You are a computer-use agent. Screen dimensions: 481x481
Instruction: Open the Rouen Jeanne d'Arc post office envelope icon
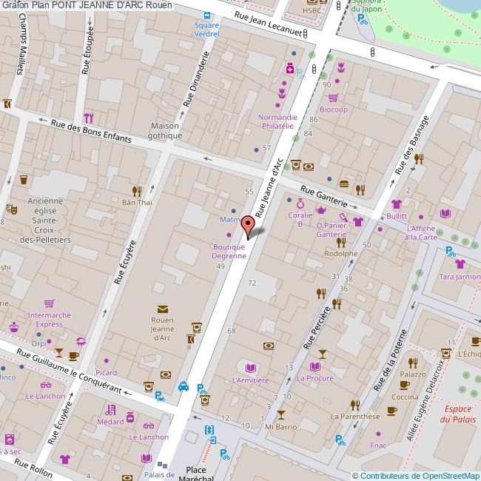click(x=162, y=309)
